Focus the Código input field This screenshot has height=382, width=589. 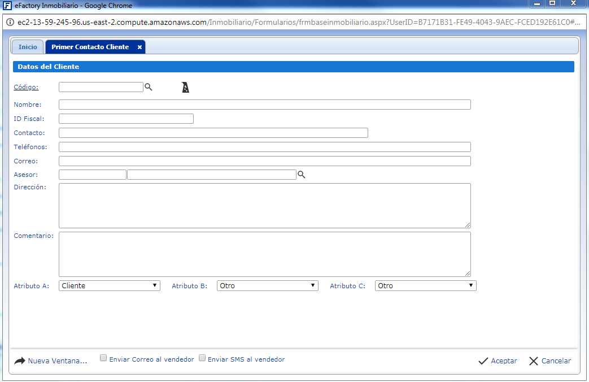(x=101, y=87)
